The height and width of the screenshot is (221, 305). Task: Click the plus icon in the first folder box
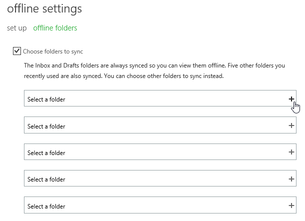point(292,99)
